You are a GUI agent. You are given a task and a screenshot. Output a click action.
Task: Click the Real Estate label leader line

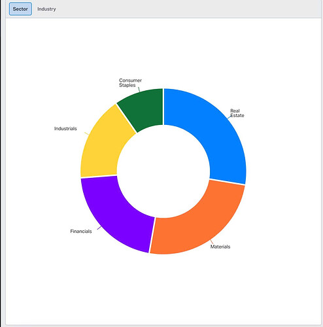tap(229, 117)
